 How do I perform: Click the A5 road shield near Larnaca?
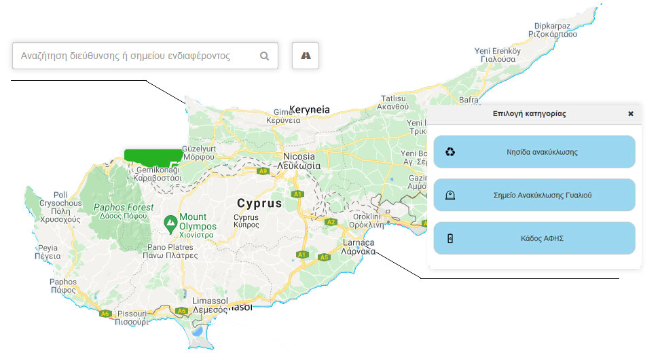coord(324,257)
